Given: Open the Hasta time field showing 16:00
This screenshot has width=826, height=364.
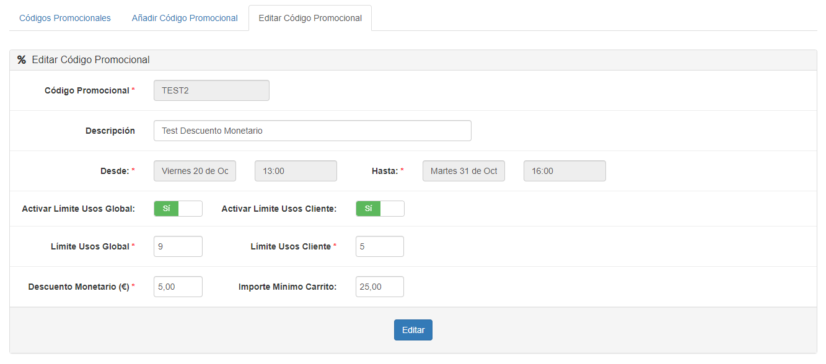Looking at the screenshot, I should [565, 171].
